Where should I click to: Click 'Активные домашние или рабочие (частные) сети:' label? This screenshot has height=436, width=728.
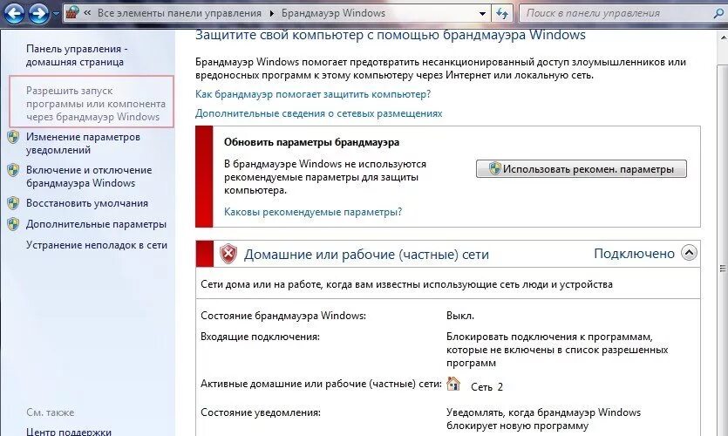point(321,384)
